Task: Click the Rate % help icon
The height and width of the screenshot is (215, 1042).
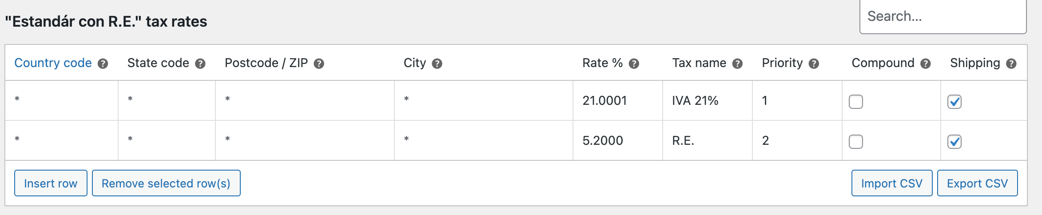Action: (634, 64)
